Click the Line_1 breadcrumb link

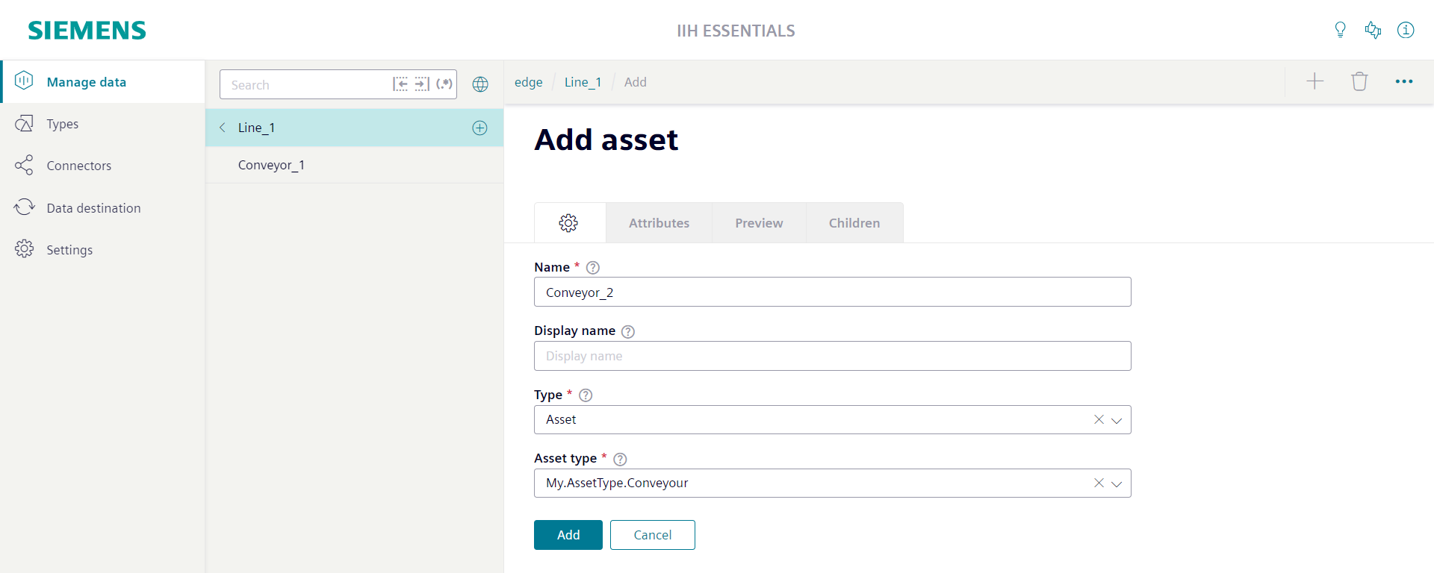583,82
